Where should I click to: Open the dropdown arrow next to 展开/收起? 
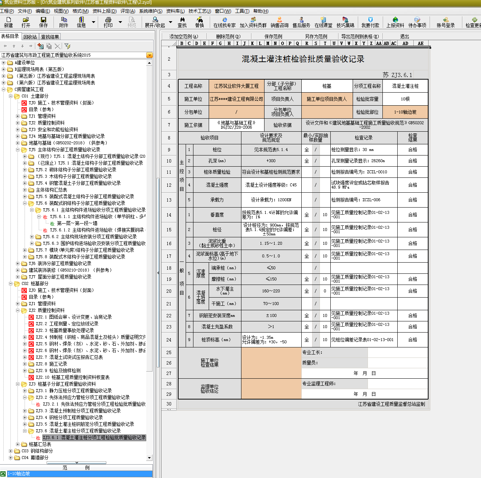coord(170,22)
